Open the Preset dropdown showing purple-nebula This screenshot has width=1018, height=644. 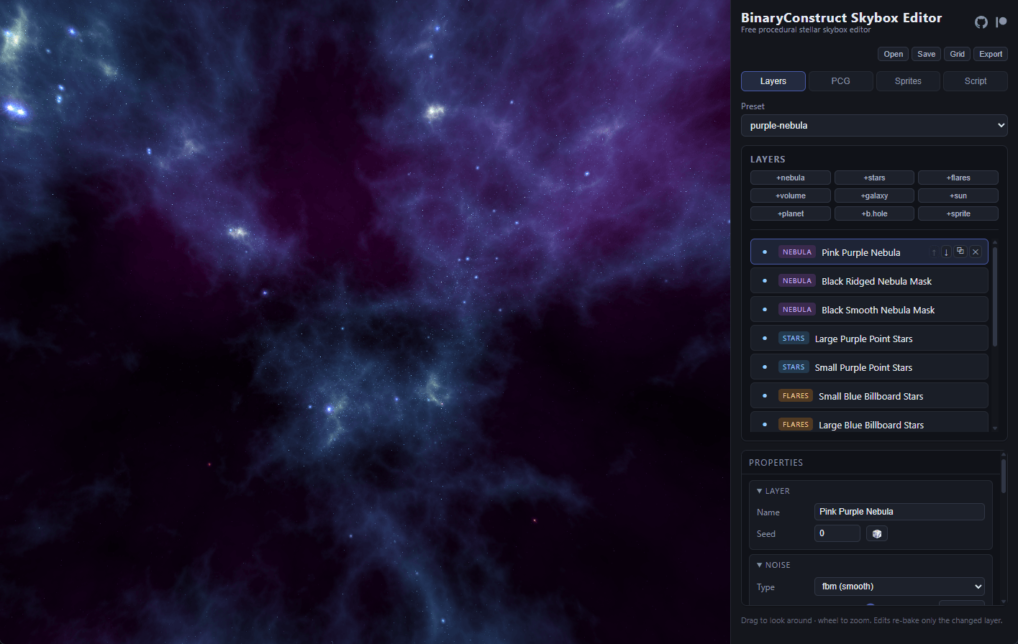click(x=874, y=125)
